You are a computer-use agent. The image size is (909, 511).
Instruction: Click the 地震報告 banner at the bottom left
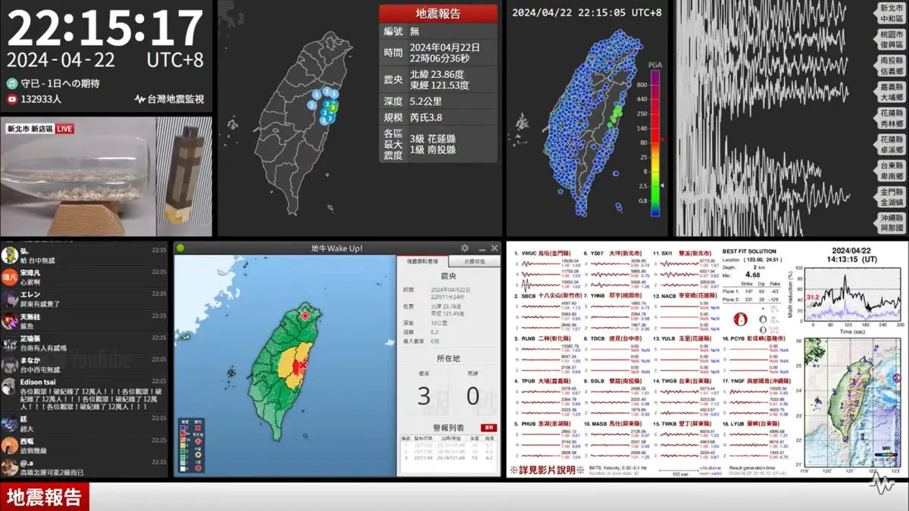tap(43, 498)
